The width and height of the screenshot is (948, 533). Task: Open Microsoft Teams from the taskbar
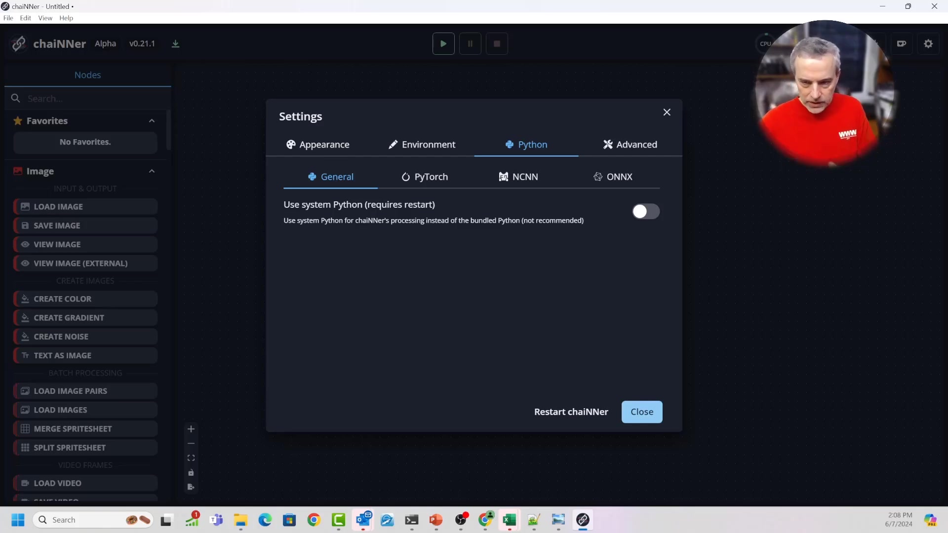[216, 520]
